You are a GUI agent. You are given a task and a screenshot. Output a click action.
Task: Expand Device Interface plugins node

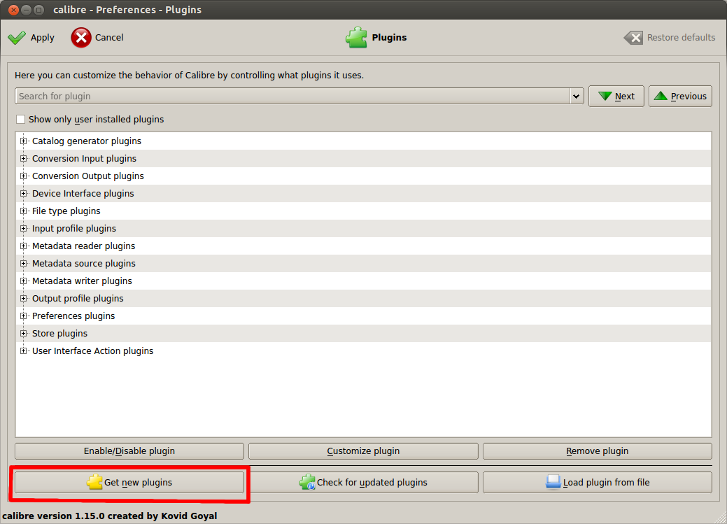coord(23,193)
